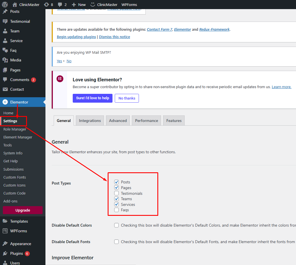Select the General tab
Screen dimensions: 296x265
pyautogui.click(x=64, y=121)
